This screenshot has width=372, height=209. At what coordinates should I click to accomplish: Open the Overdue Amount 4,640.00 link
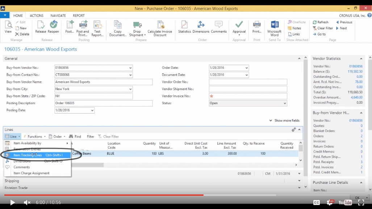(x=356, y=97)
